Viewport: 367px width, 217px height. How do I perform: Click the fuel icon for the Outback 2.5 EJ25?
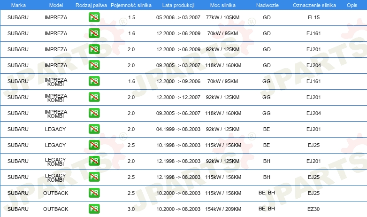pos(94,193)
